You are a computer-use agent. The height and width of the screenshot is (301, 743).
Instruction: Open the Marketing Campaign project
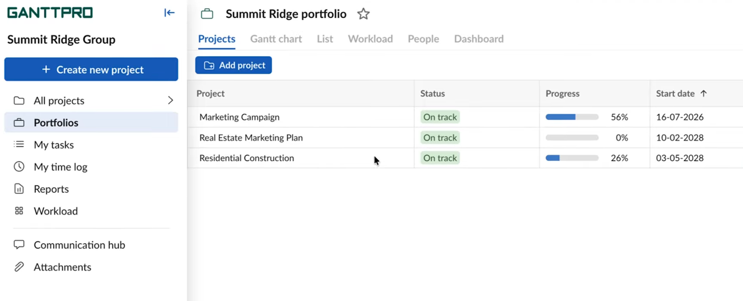tap(239, 117)
